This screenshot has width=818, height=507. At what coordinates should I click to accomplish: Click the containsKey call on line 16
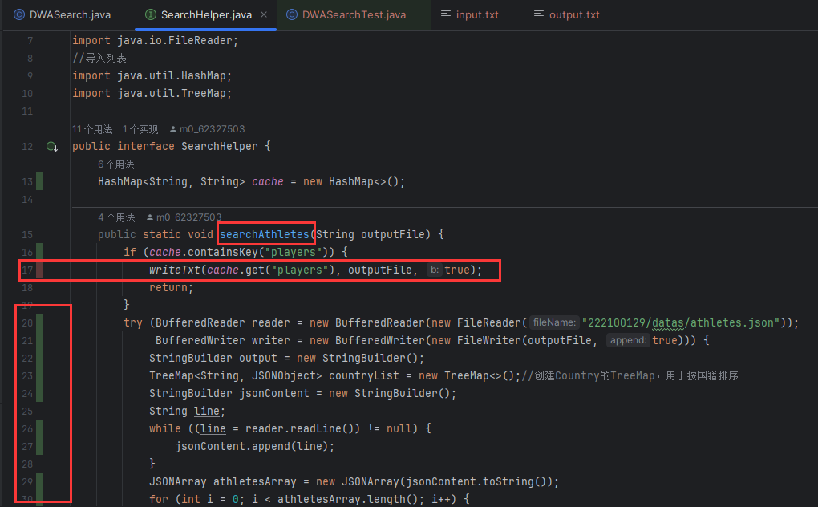click(x=223, y=252)
